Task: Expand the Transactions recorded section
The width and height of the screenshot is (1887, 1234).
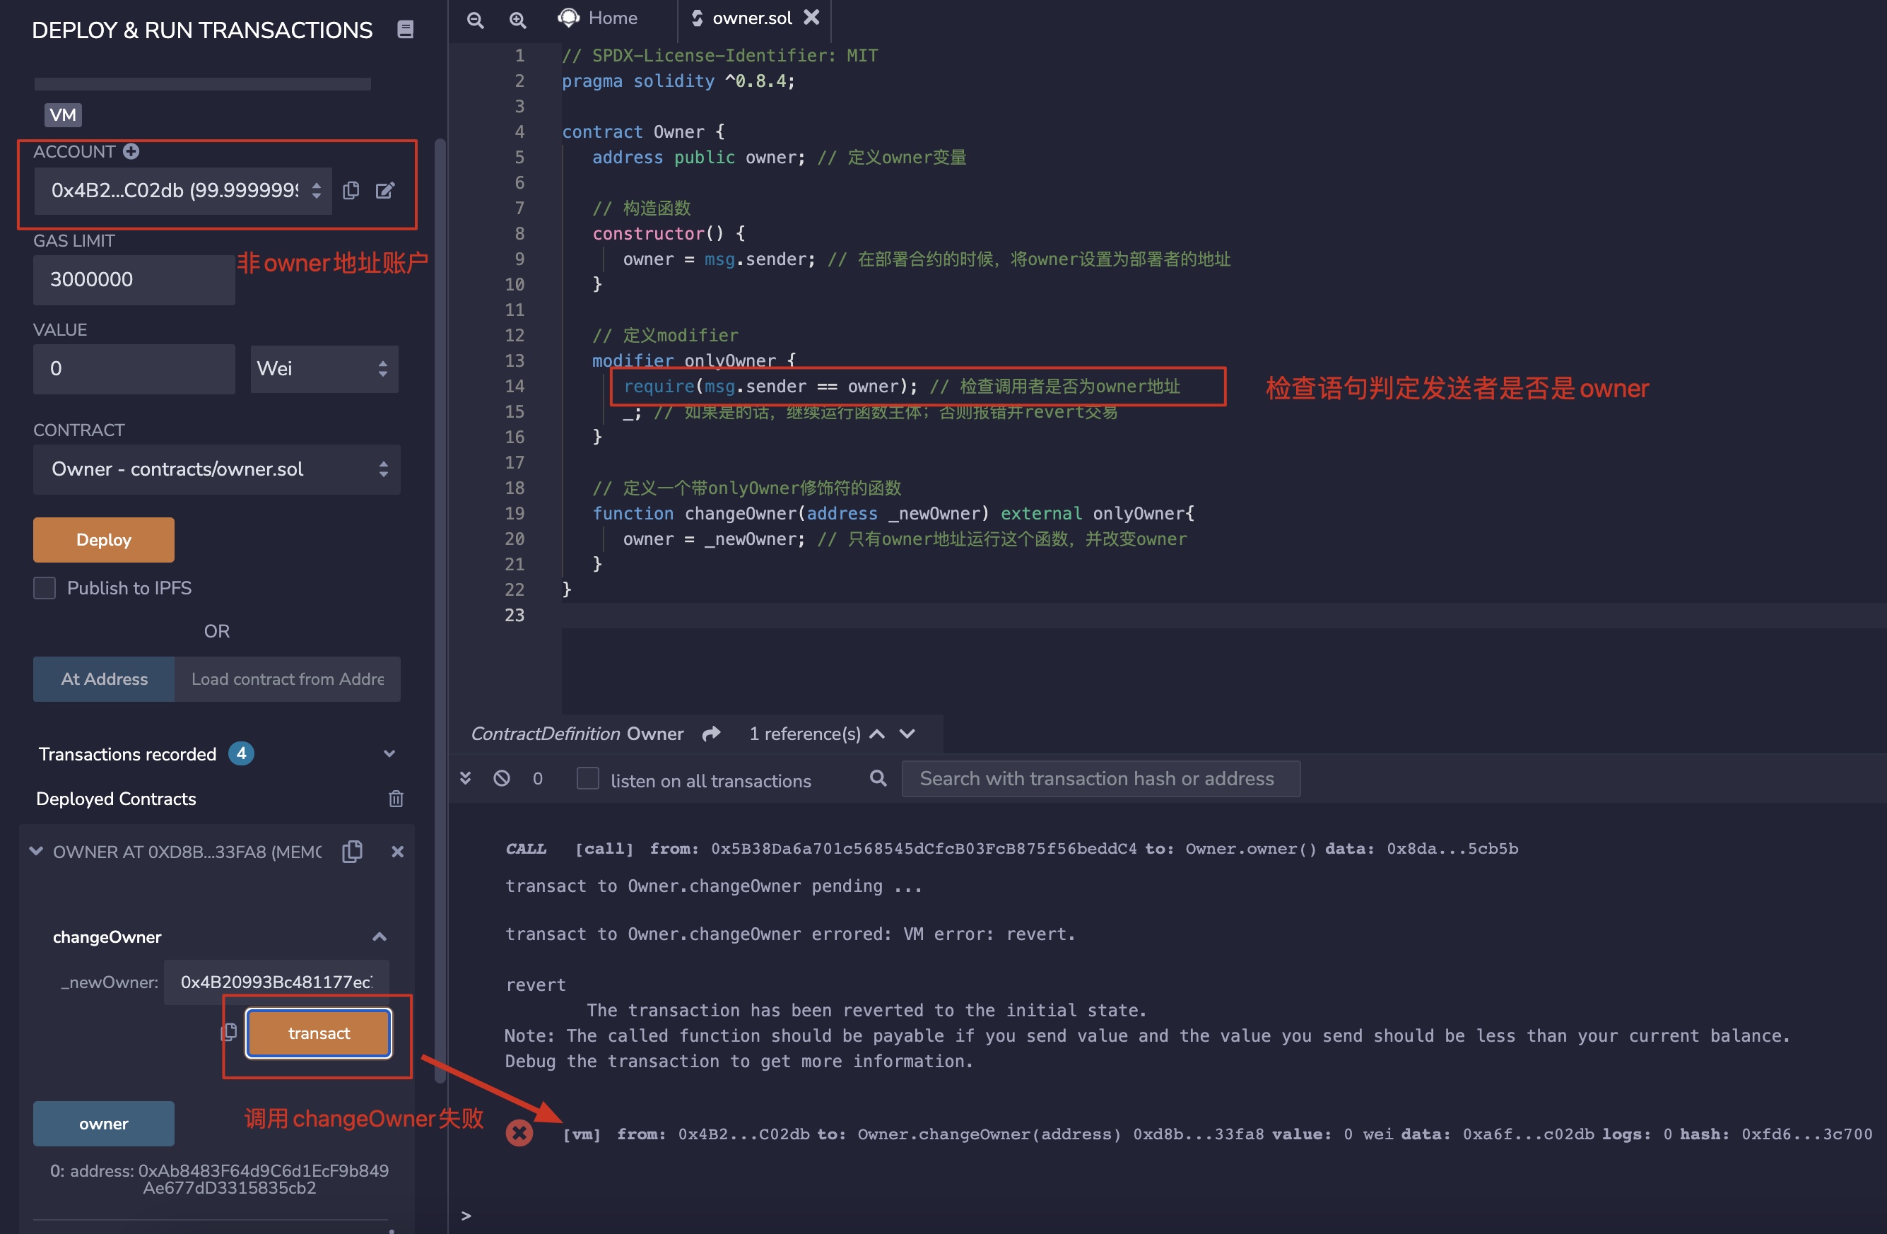Action: click(389, 754)
